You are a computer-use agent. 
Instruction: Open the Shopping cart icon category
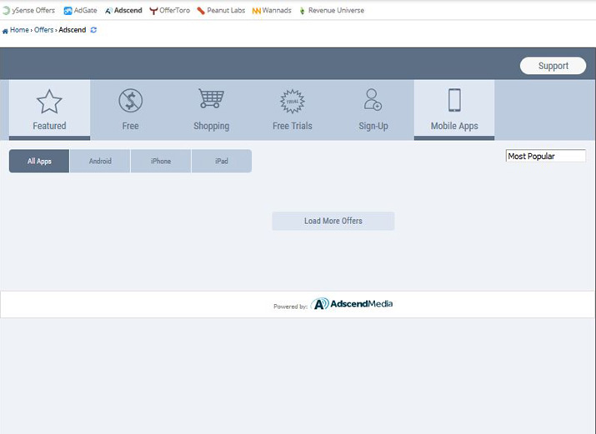(x=211, y=99)
